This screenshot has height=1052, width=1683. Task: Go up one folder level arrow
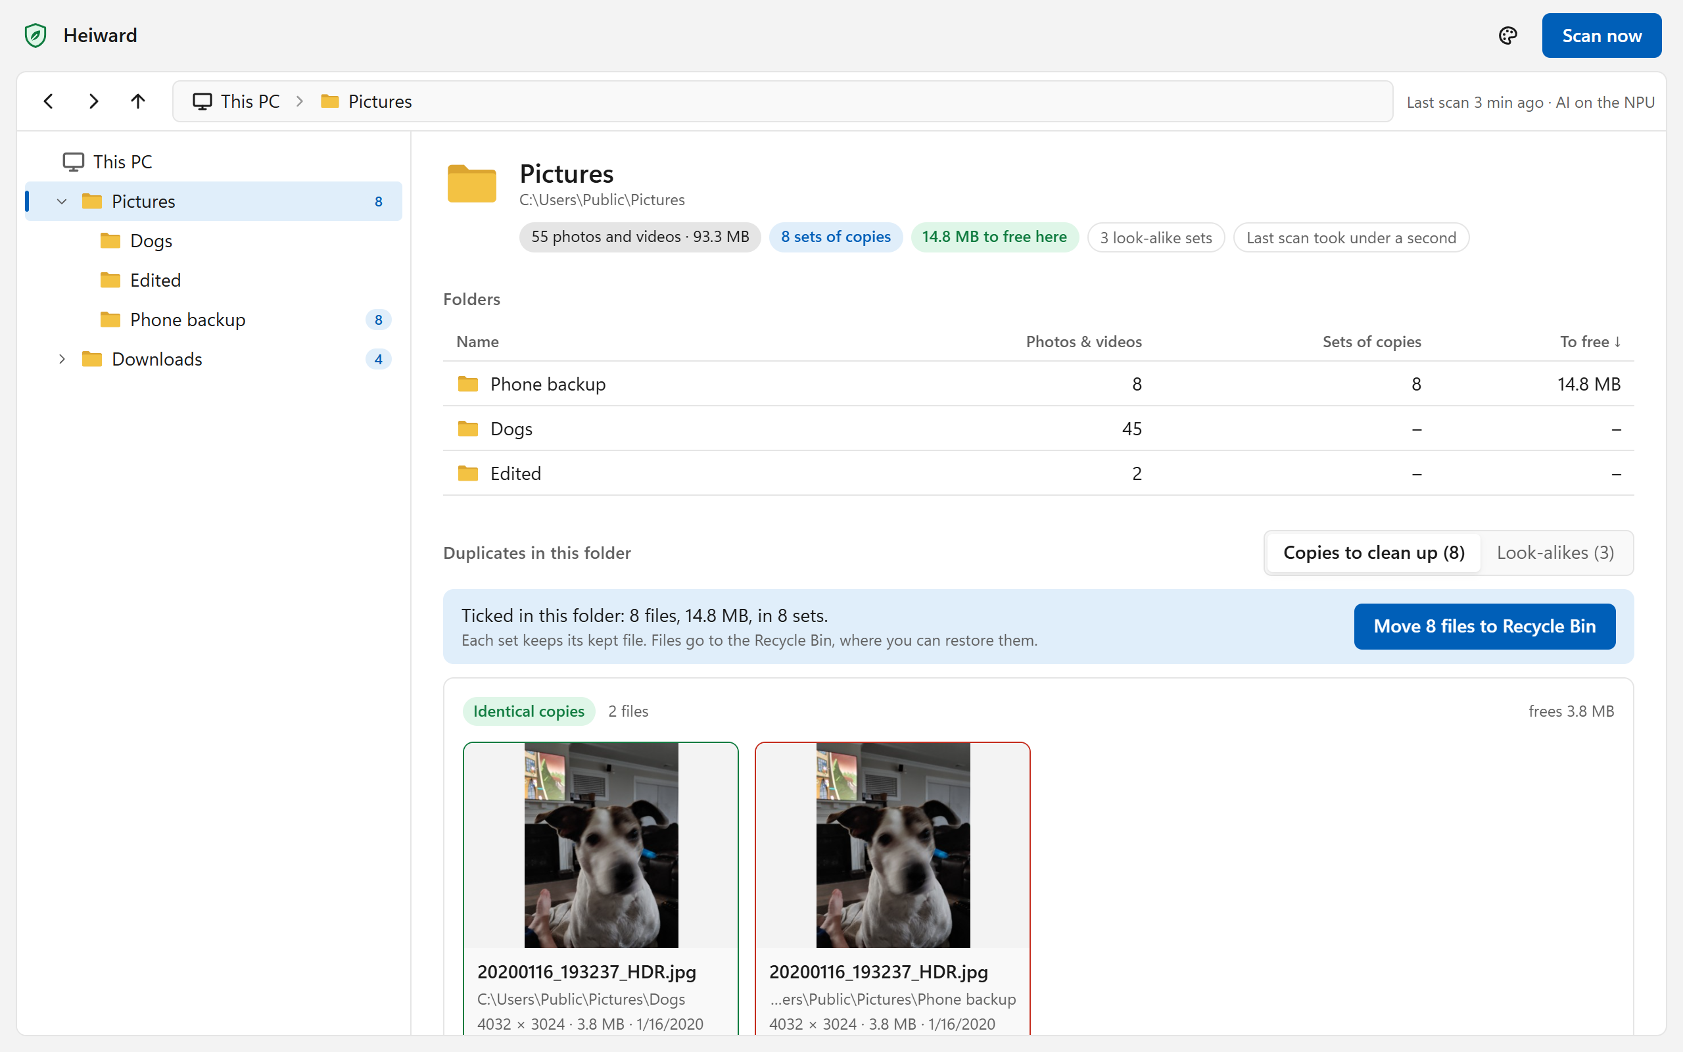coord(137,101)
